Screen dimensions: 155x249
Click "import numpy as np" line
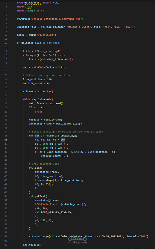(30, 11)
